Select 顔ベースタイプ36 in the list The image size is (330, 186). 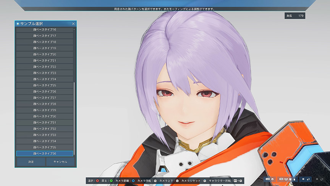point(44,153)
